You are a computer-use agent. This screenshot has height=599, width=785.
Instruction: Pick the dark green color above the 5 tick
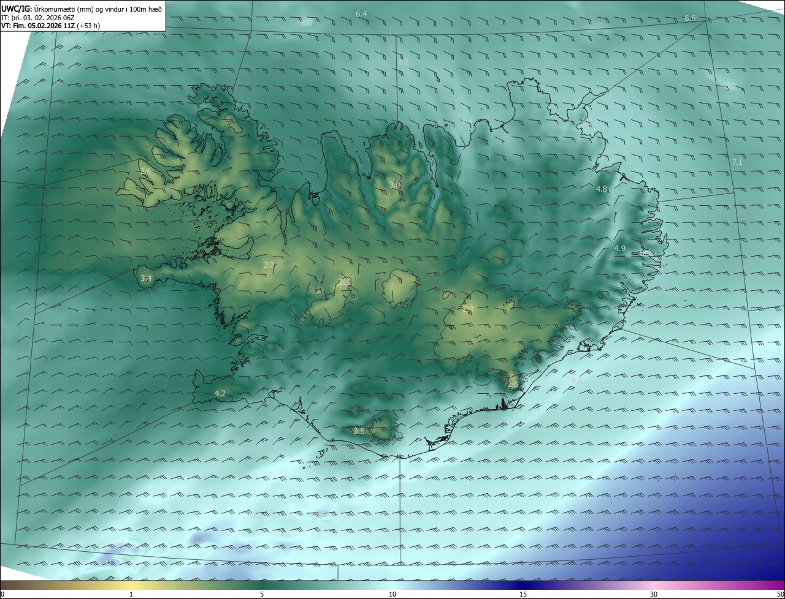tap(262, 585)
